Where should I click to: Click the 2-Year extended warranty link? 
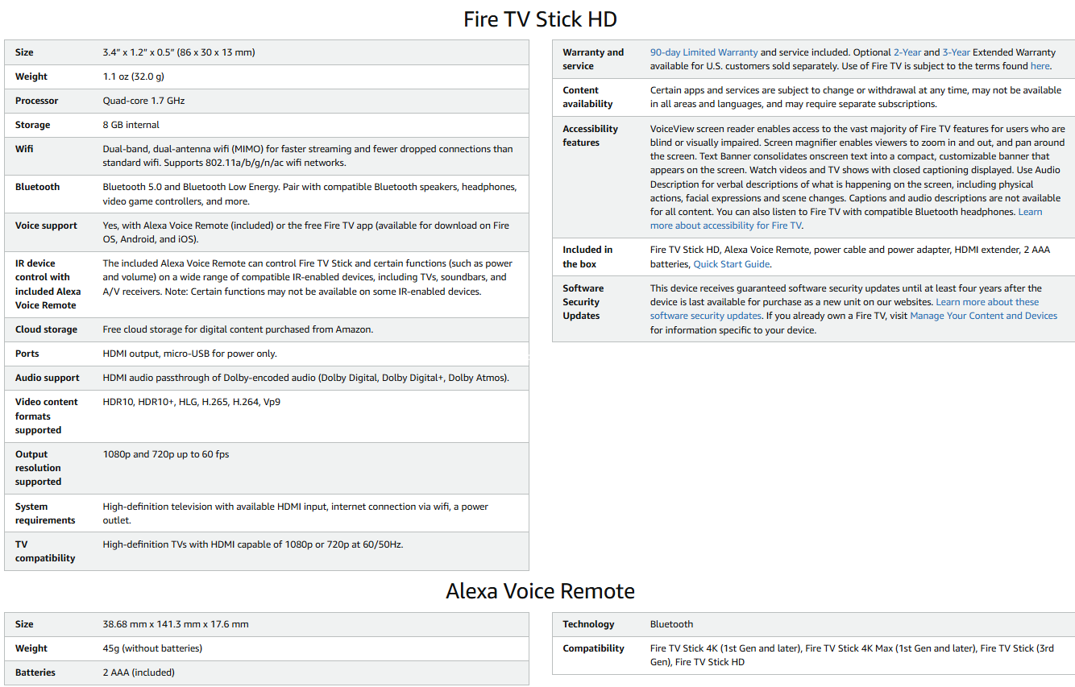[x=907, y=52]
